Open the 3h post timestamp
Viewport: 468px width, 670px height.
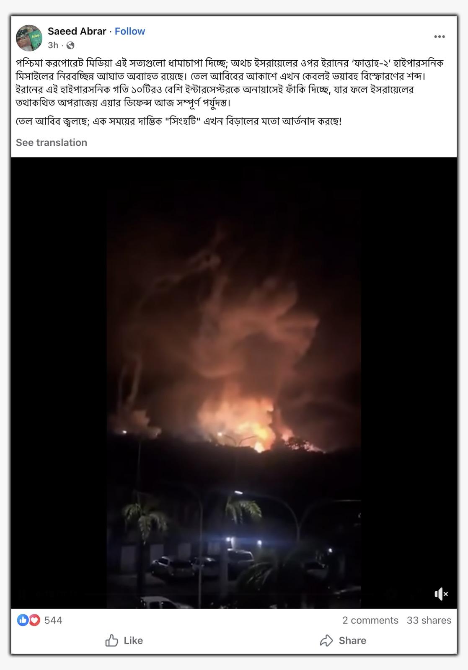coord(53,45)
